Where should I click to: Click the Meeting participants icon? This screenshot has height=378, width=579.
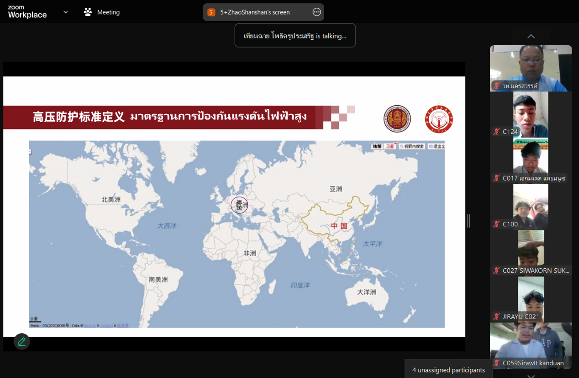point(88,12)
